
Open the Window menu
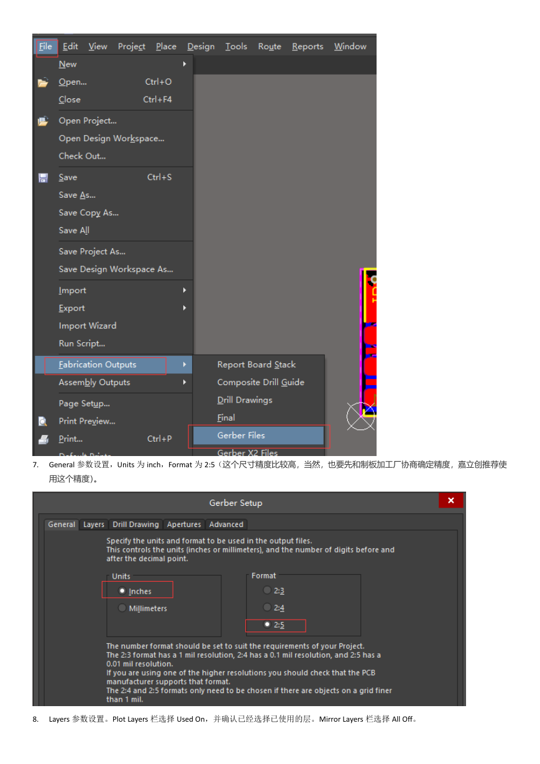click(x=350, y=47)
